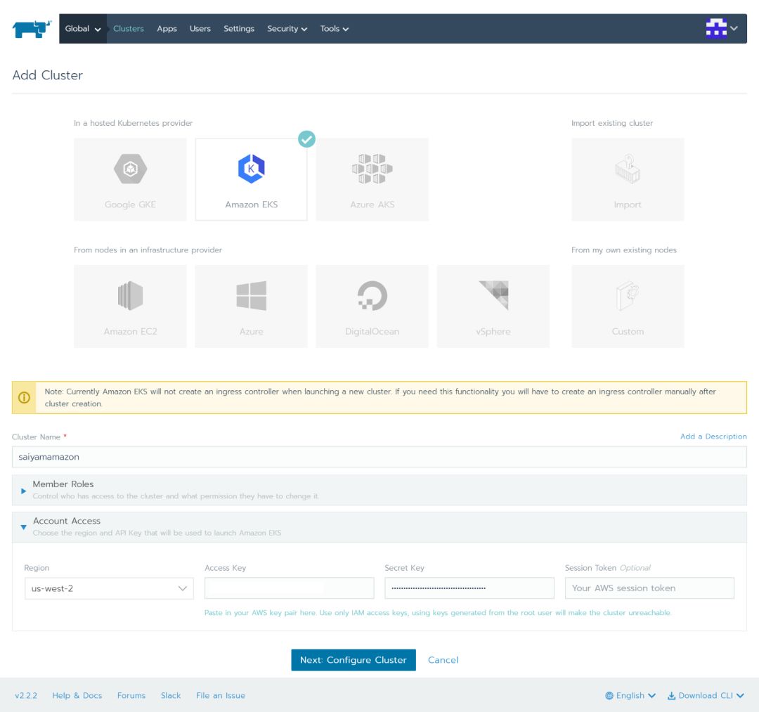Click the globe icon beside English
The image size is (759, 712).
[609, 696]
